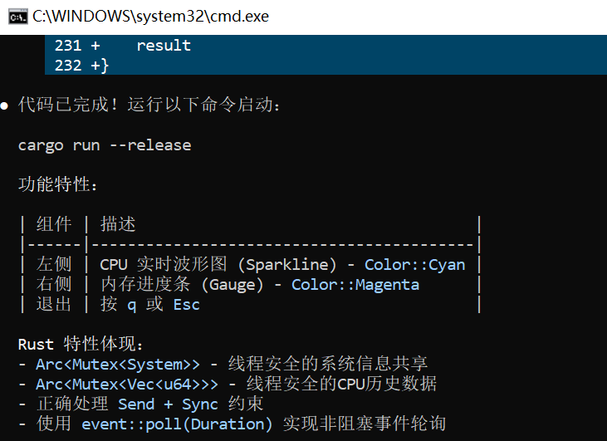The image size is (607, 441).
Task: Click the white bullet before 代码已完成
Action: point(5,105)
